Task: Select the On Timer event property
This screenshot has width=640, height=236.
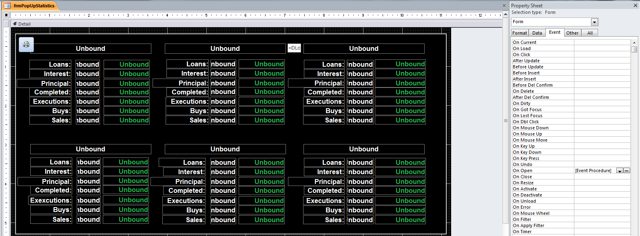Action: (x=571, y=232)
